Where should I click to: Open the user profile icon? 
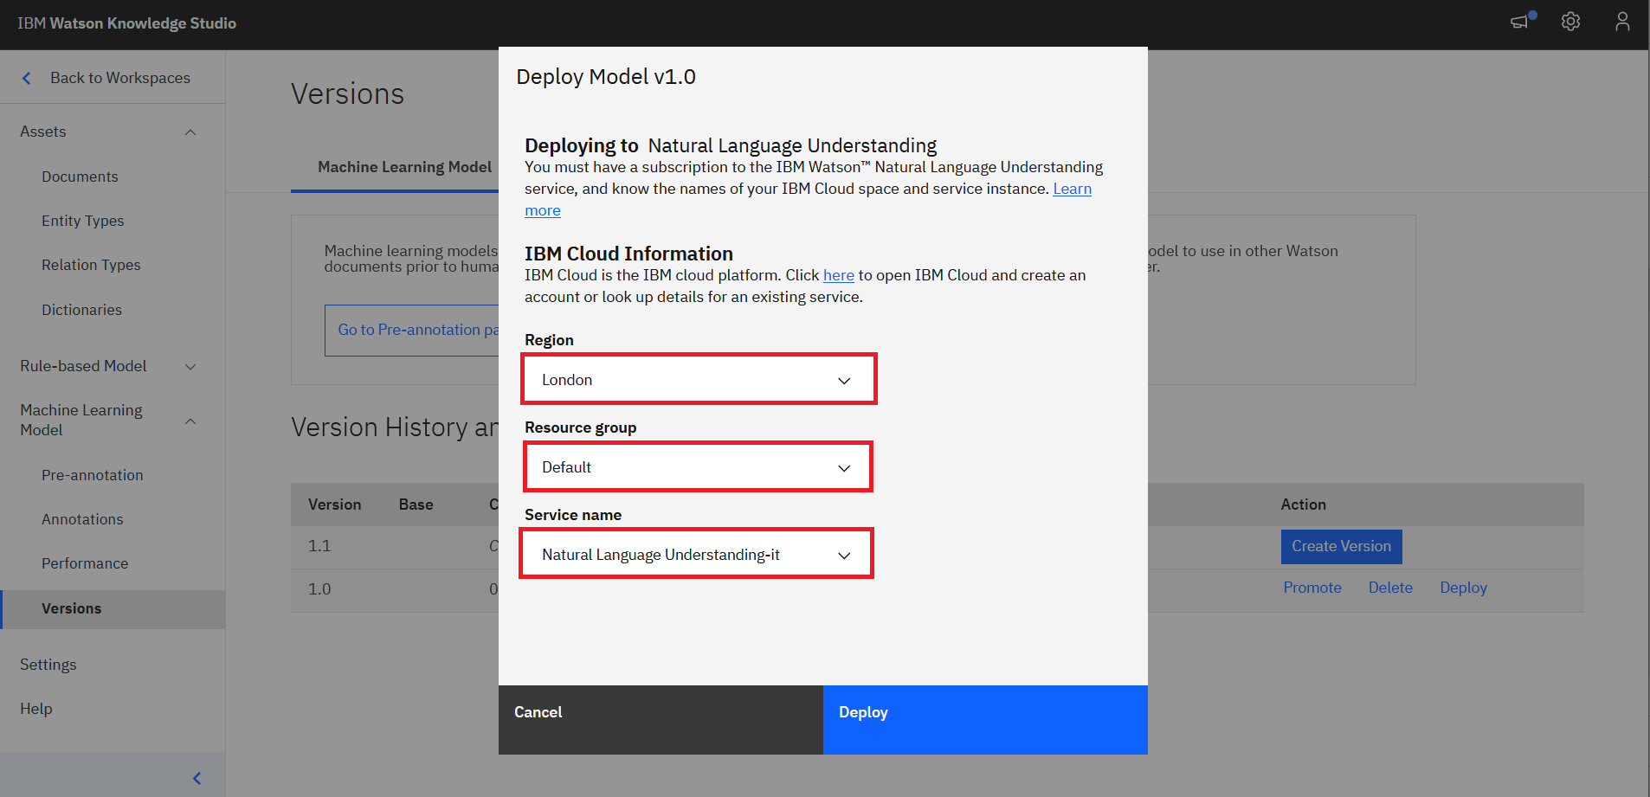pyautogui.click(x=1622, y=22)
